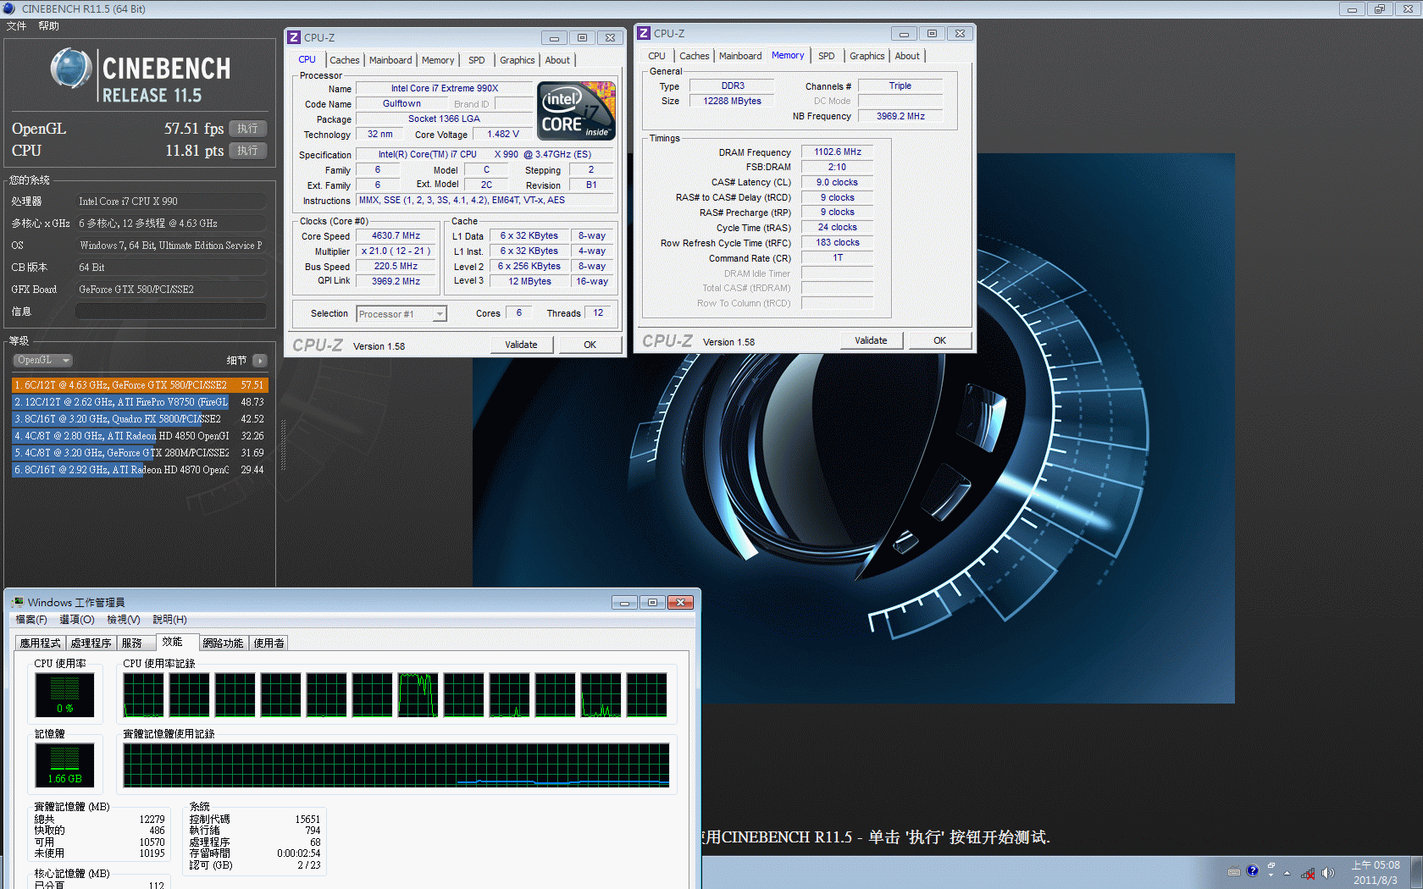Open 處理程序 tab in Task Manager
Image resolution: width=1423 pixels, height=889 pixels.
coord(91,643)
